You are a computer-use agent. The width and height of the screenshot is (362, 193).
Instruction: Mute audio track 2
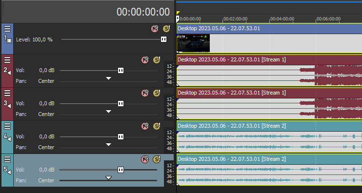(145, 60)
